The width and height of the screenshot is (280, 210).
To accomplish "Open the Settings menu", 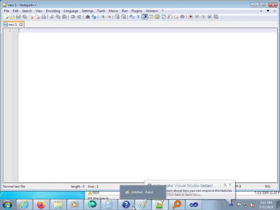I will (x=87, y=11).
